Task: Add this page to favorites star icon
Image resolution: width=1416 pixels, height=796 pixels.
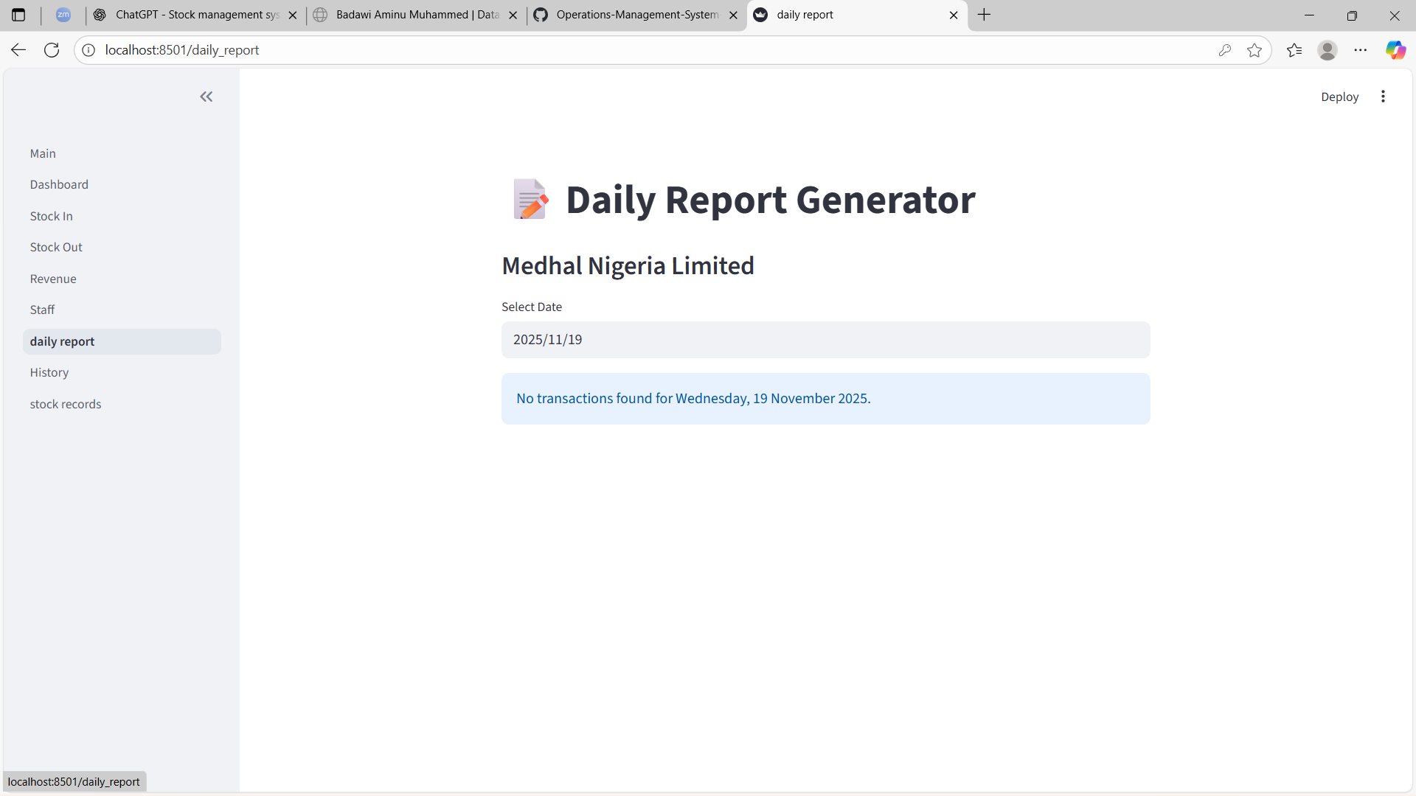Action: tap(1254, 49)
